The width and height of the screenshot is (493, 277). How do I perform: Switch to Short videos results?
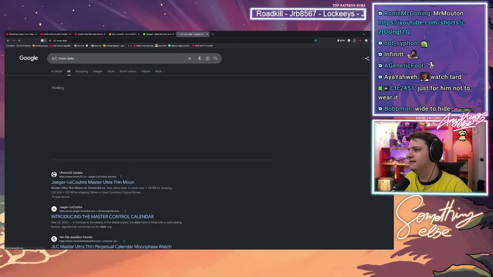[128, 71]
